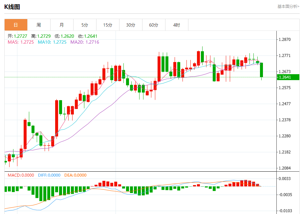Click the 1.2870 price axis label

click(285, 39)
